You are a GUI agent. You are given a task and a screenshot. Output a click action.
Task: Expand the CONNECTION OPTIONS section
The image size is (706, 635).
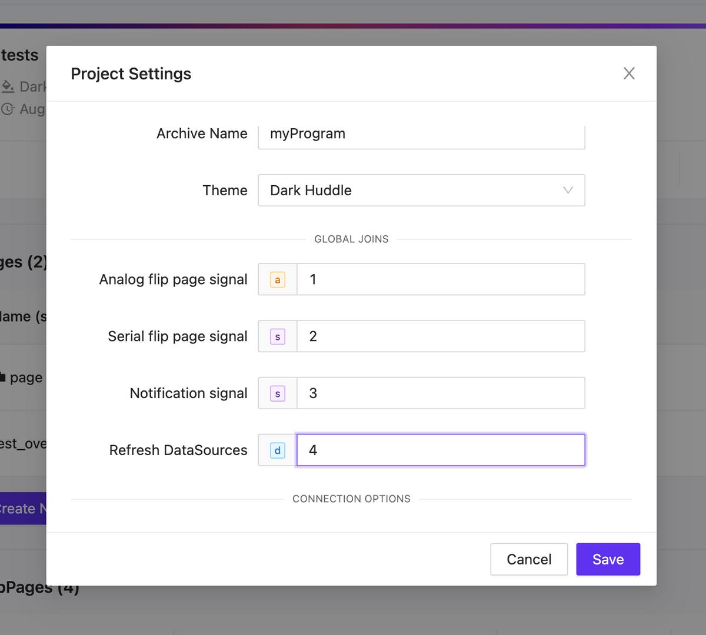[x=351, y=499]
